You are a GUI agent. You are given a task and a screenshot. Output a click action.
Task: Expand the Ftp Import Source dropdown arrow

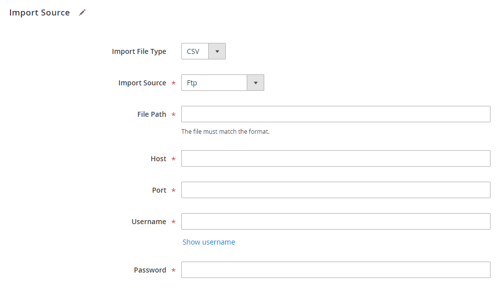(x=256, y=83)
